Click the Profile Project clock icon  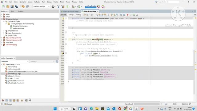(79, 6)
